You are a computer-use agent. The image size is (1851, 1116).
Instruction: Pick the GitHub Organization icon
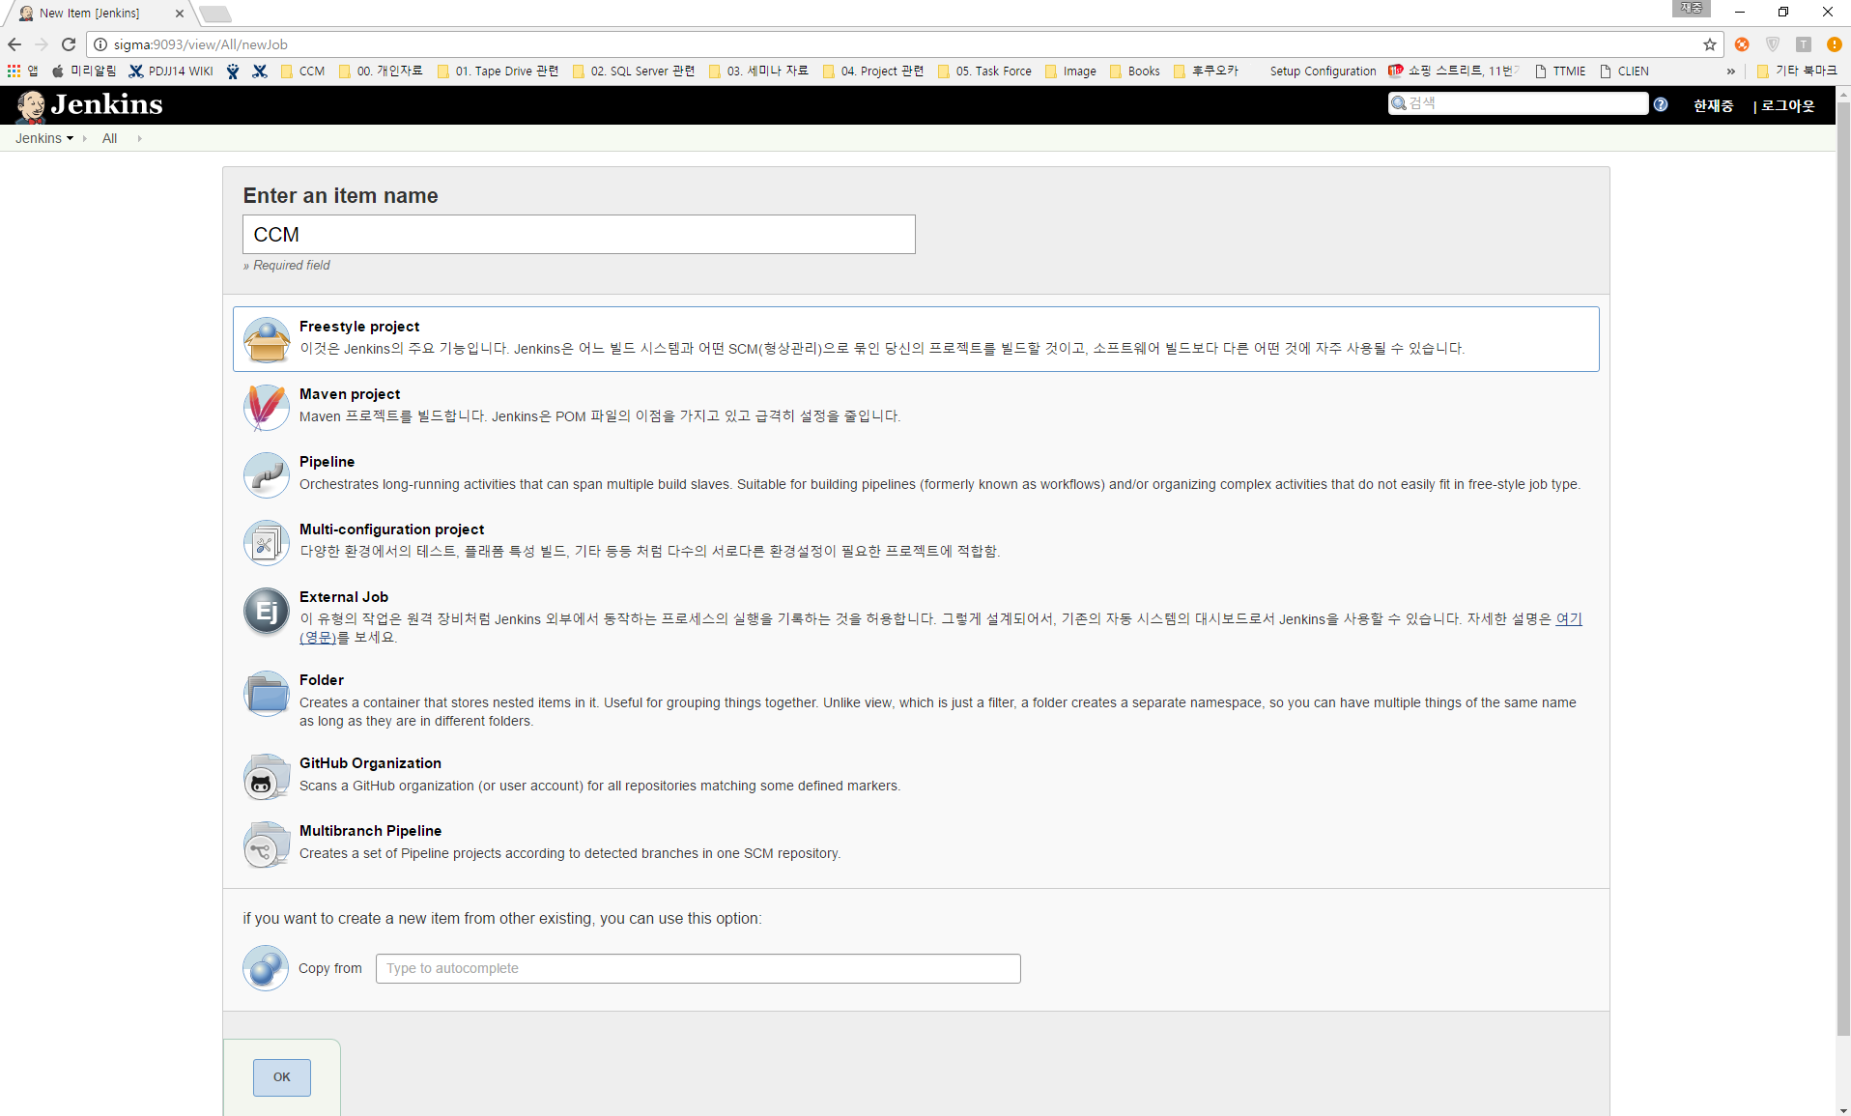coord(267,777)
